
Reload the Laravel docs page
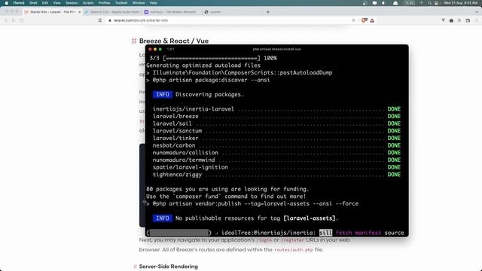click(x=22, y=20)
